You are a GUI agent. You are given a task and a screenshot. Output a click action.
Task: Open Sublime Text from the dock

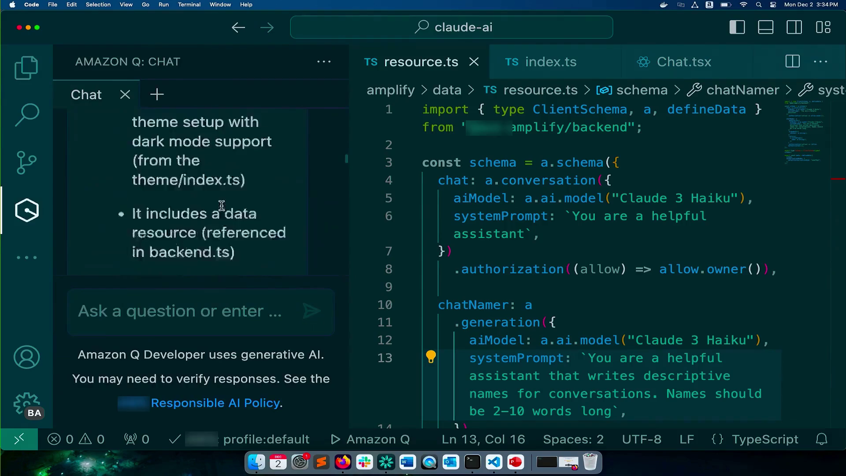coord(321,462)
